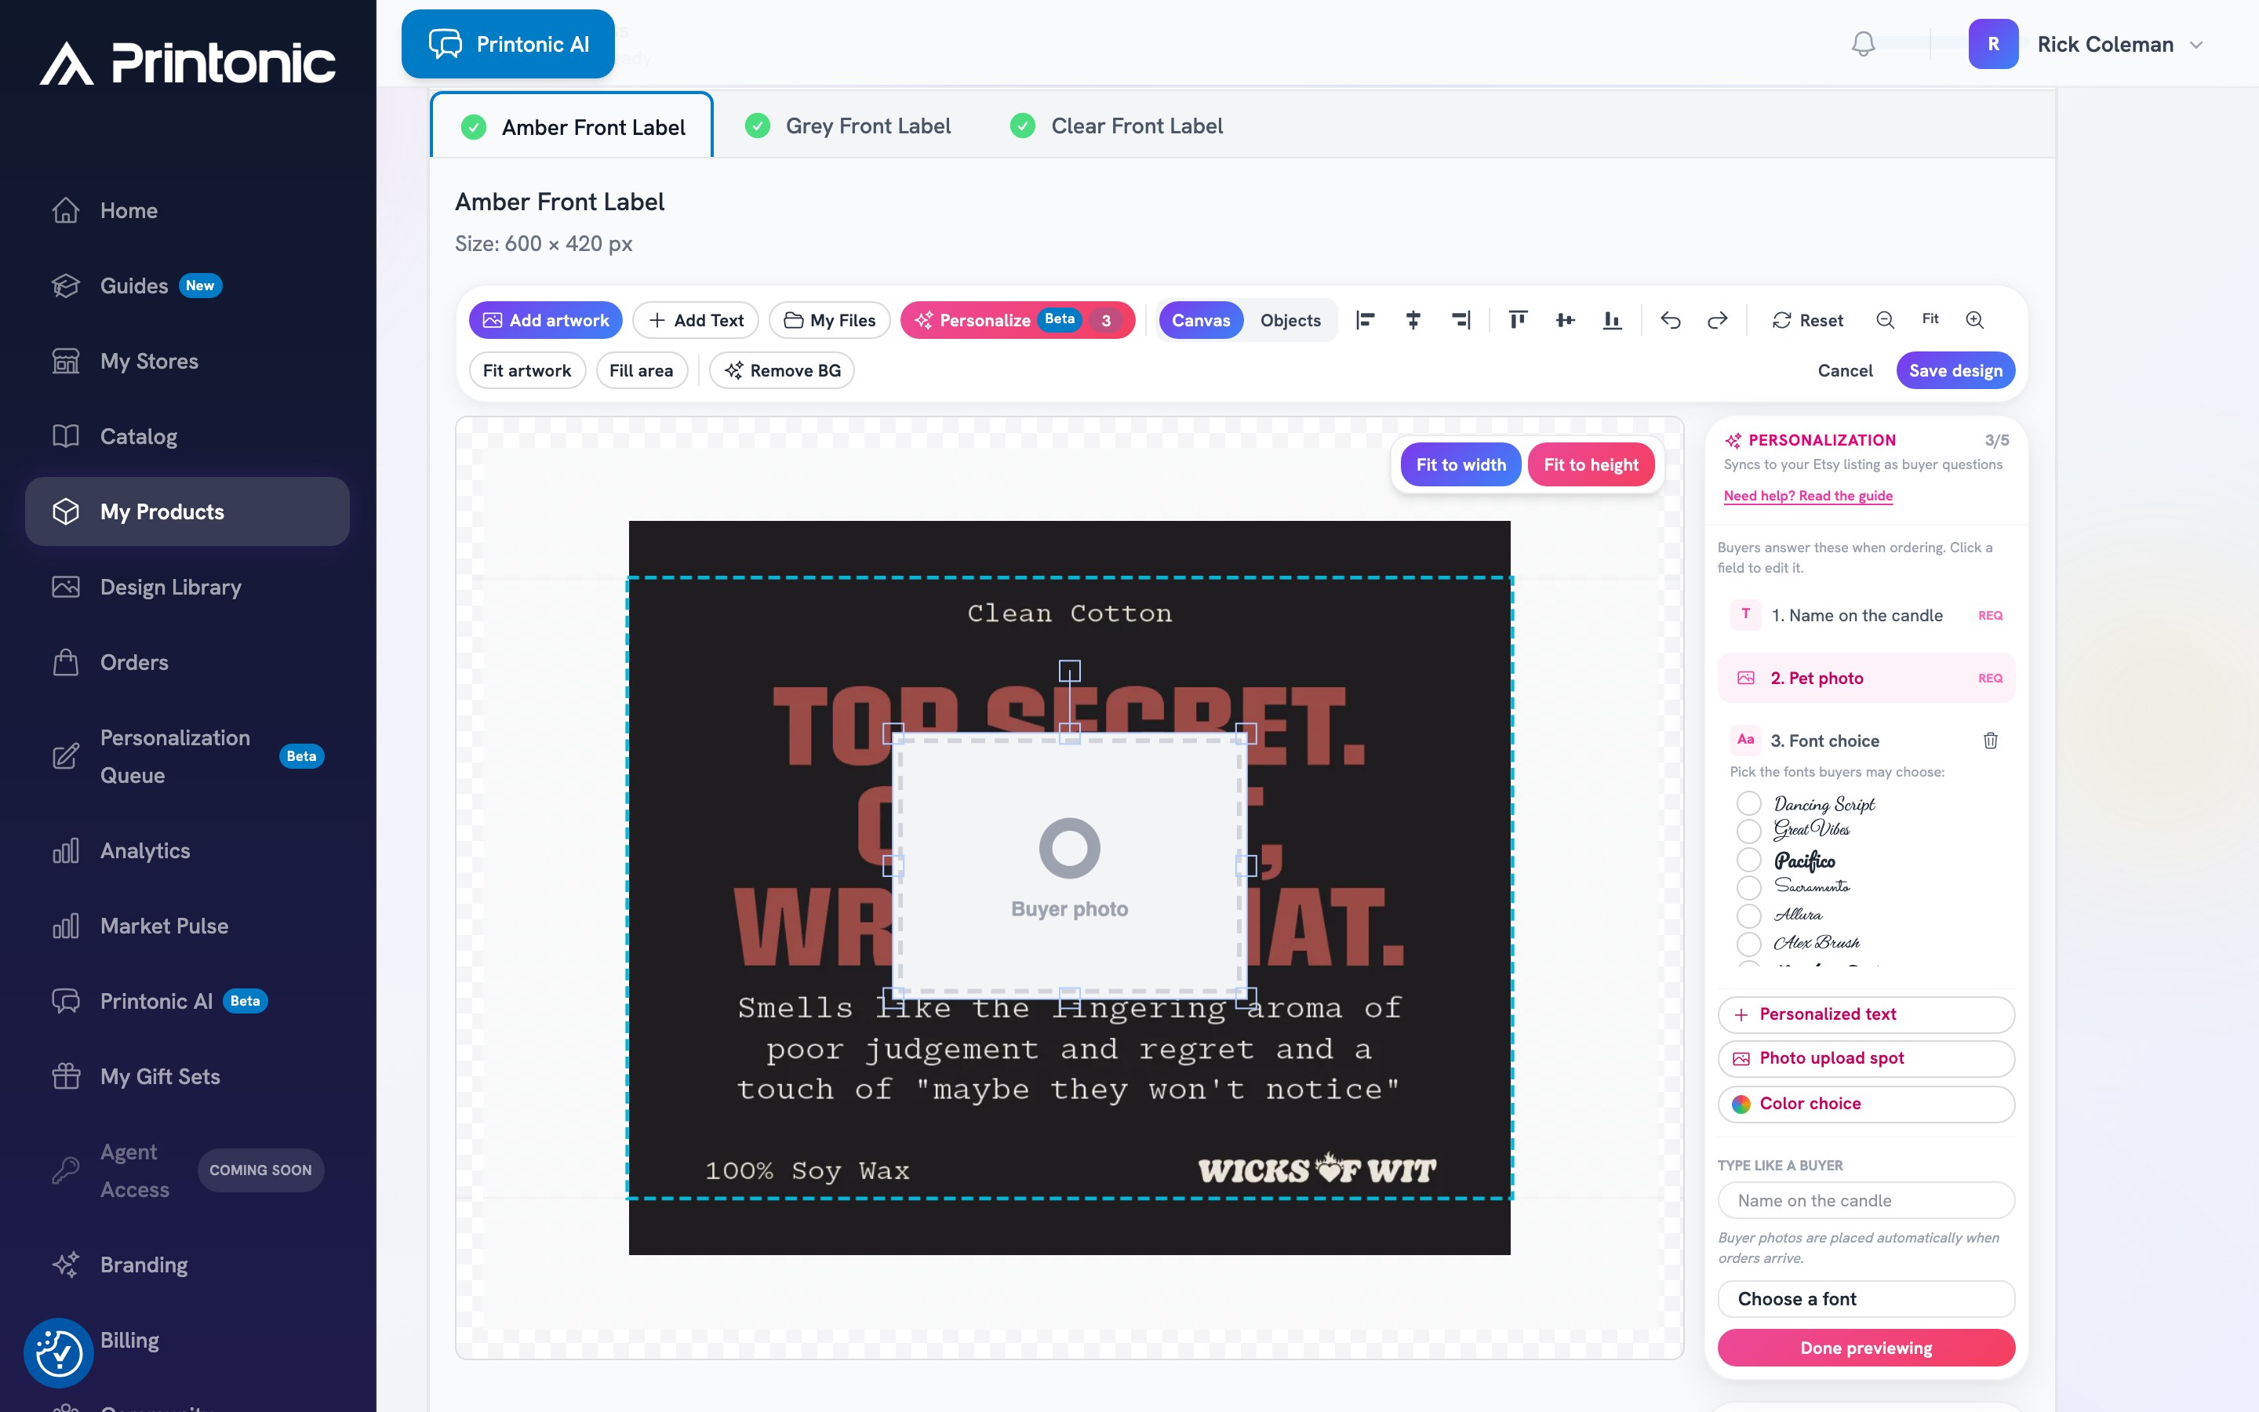Click Add Text button
Viewport: 2259px width, 1412px height.
(696, 320)
